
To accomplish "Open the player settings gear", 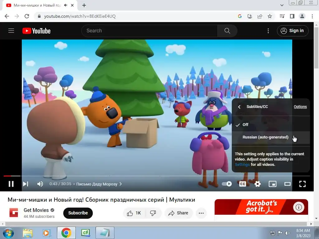I will 258,184.
